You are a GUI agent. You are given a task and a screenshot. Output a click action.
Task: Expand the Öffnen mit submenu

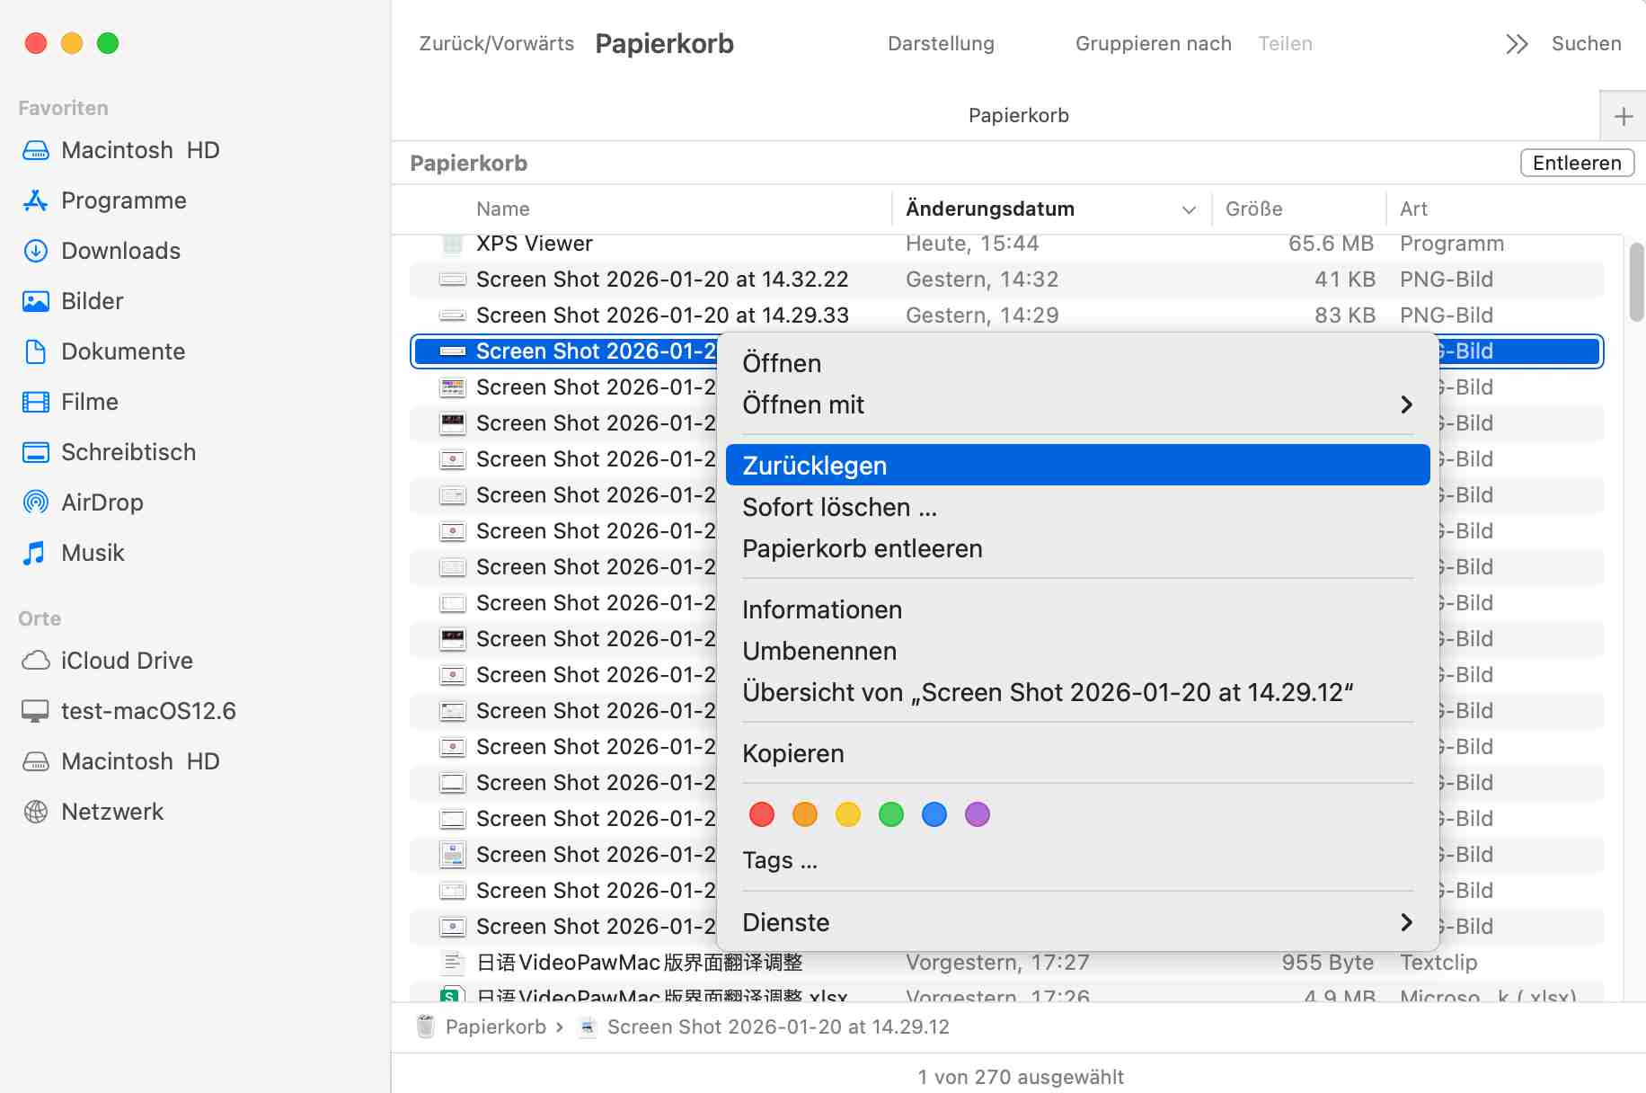(x=1406, y=405)
